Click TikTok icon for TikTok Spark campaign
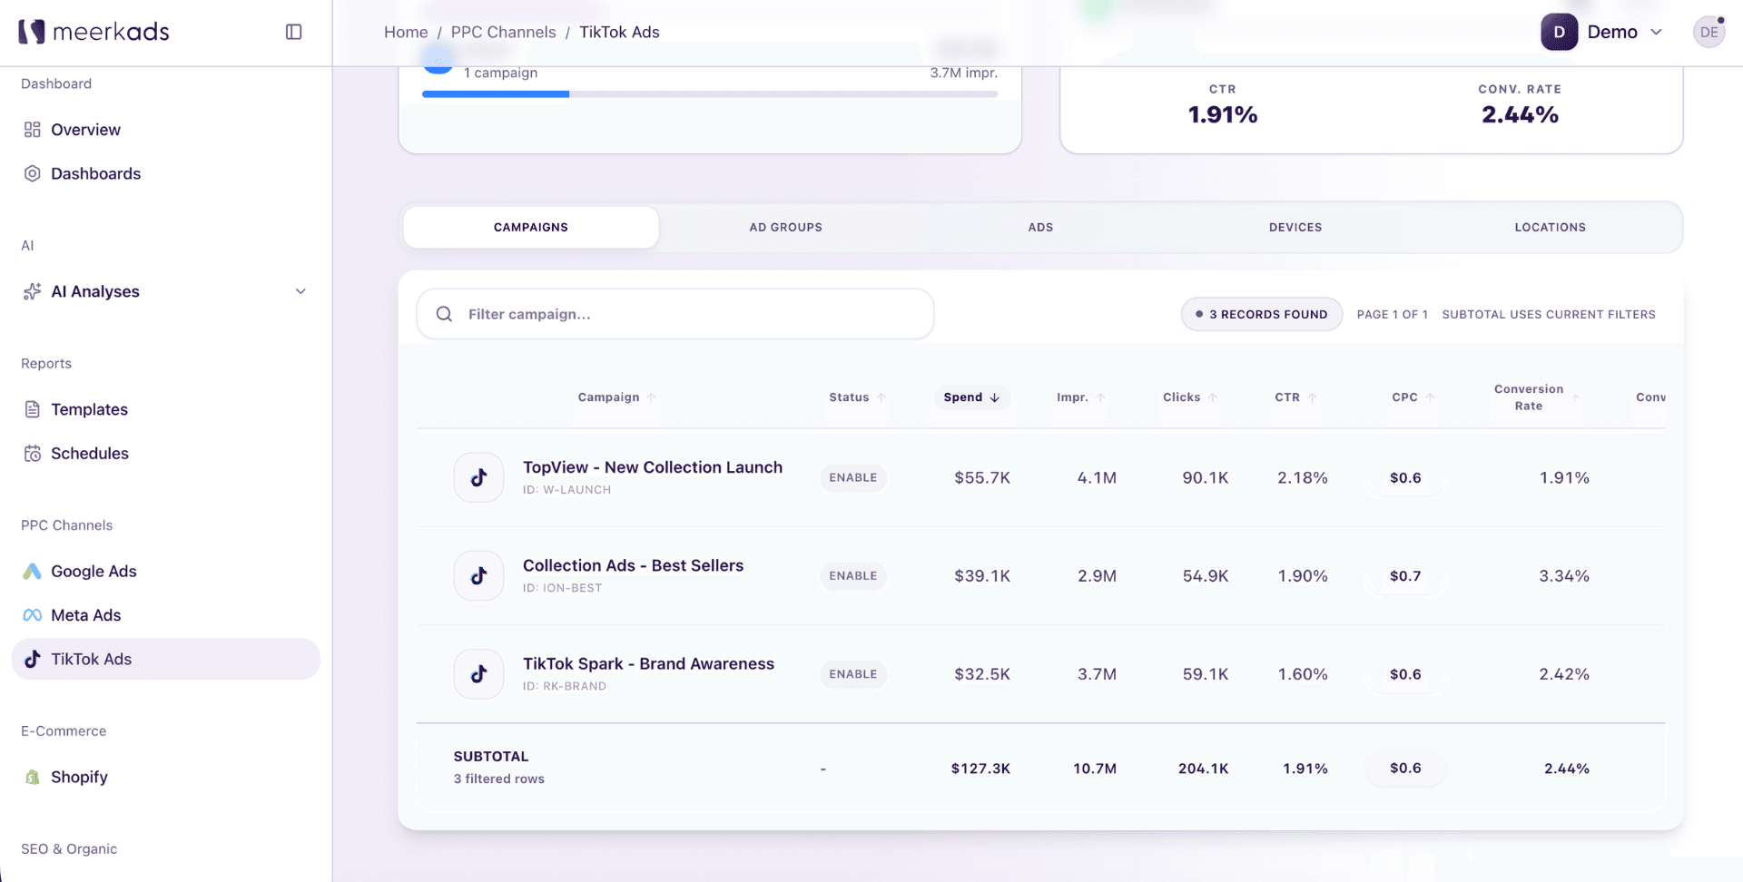This screenshot has height=882, width=1743. [478, 674]
